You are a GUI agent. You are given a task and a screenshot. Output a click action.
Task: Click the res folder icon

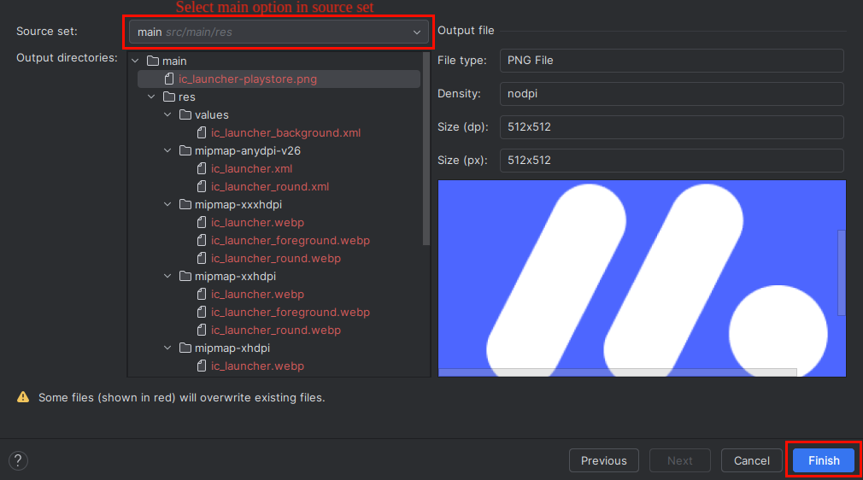(169, 97)
